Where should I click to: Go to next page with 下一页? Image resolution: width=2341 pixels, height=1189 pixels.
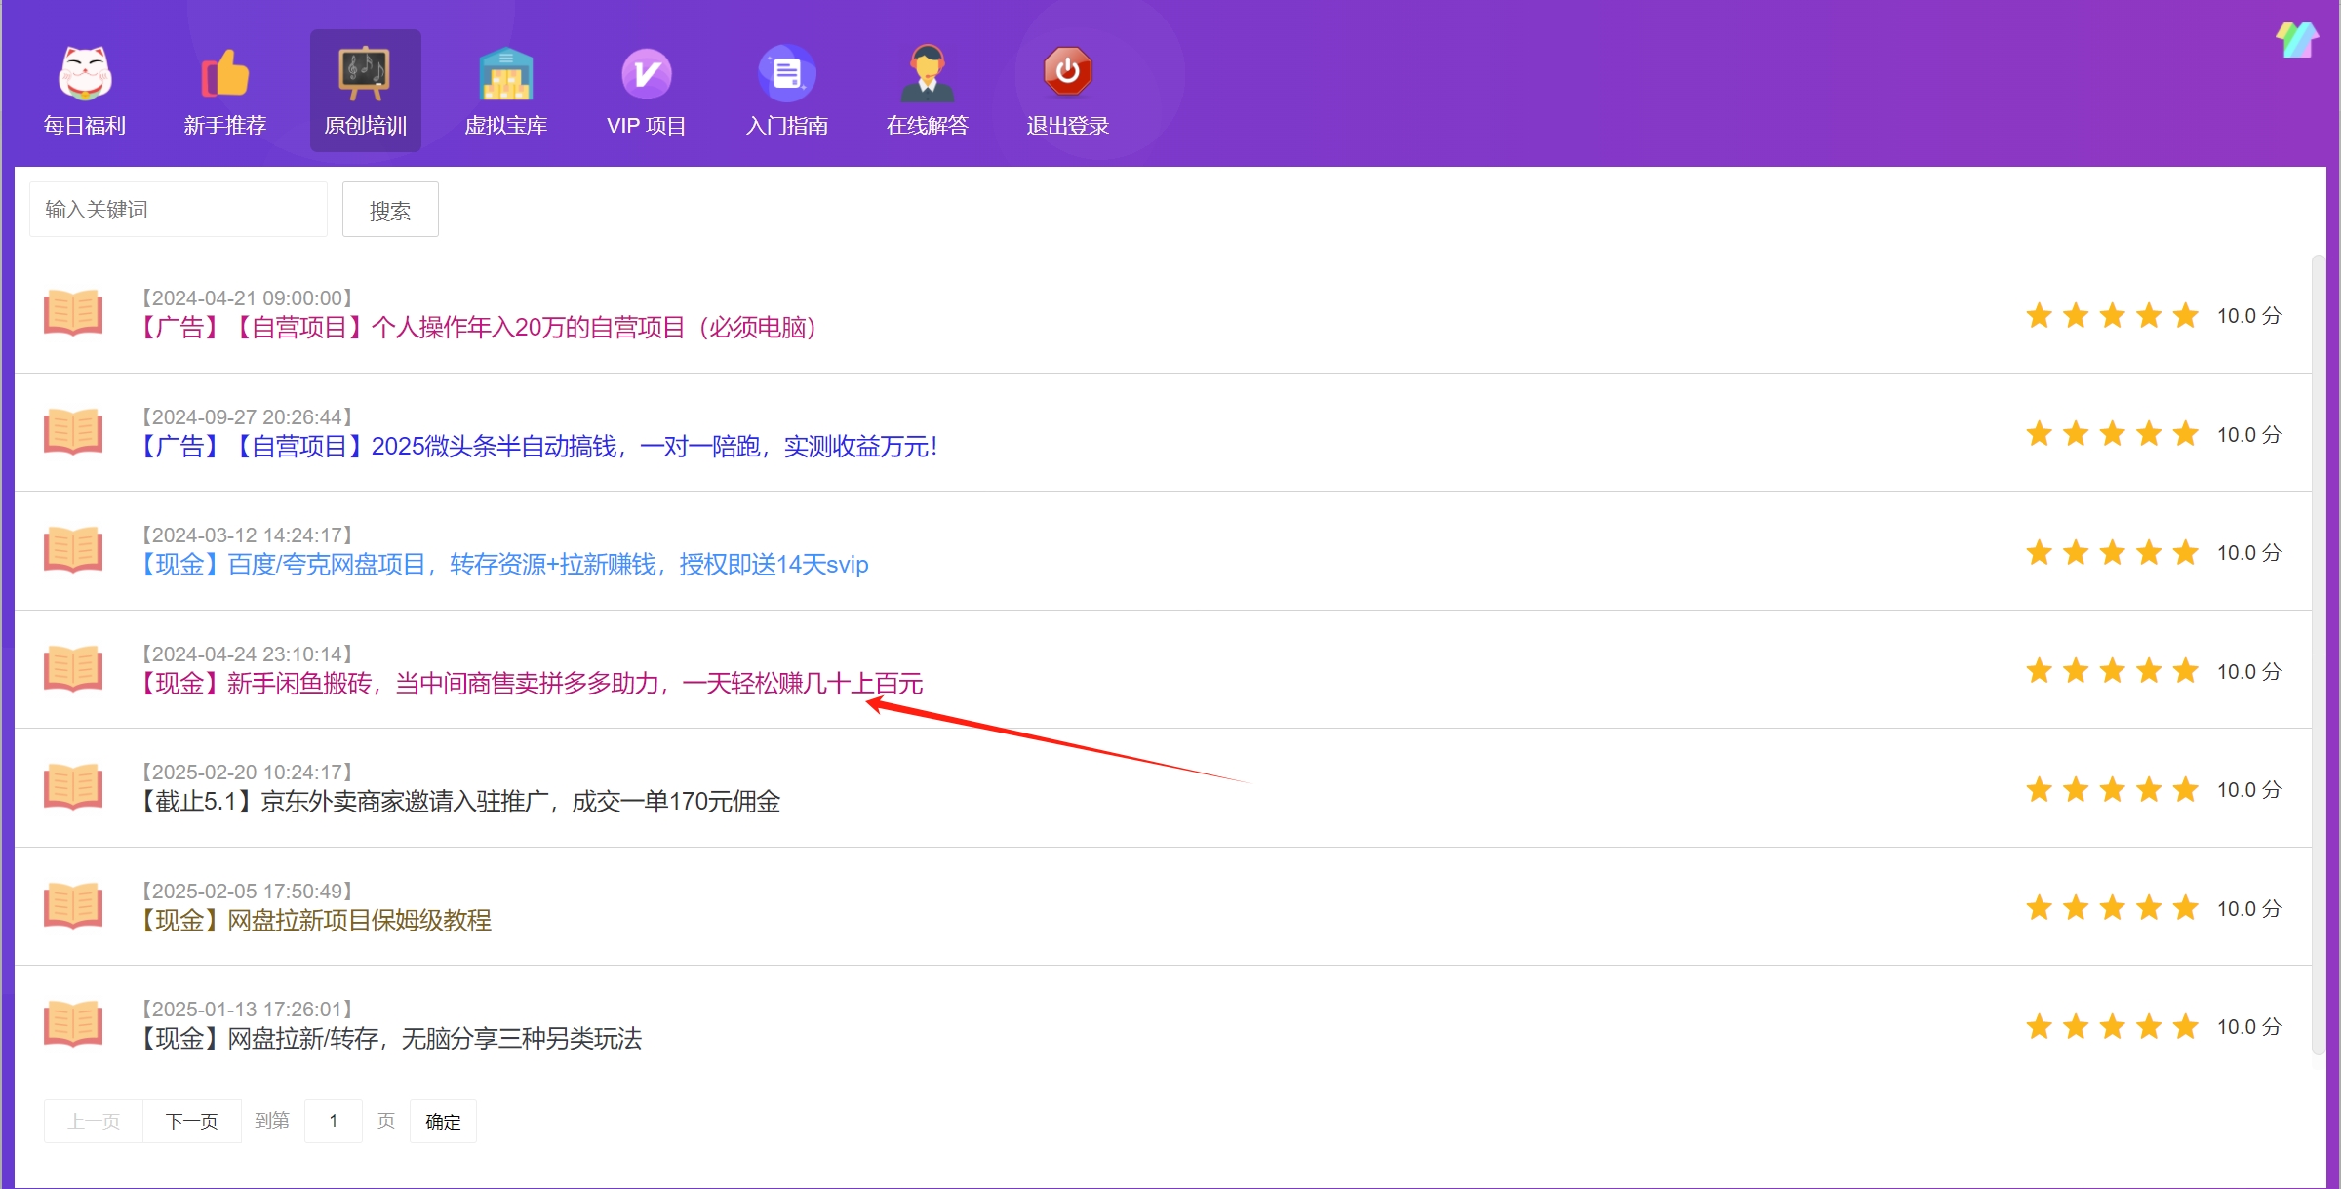[x=192, y=1121]
